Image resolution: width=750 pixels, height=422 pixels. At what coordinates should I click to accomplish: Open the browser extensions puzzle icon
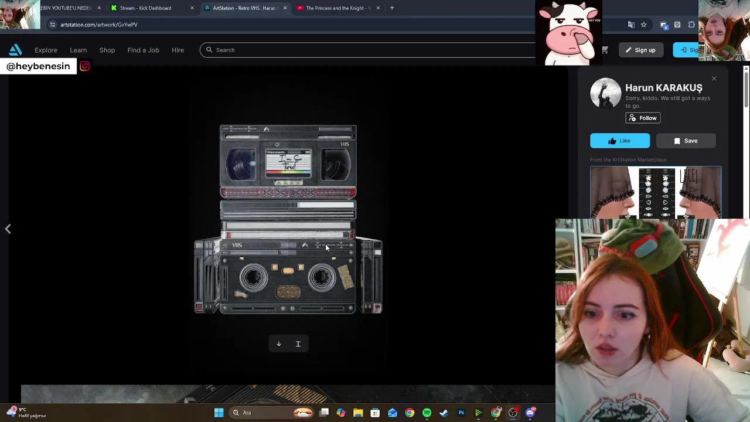click(691, 25)
